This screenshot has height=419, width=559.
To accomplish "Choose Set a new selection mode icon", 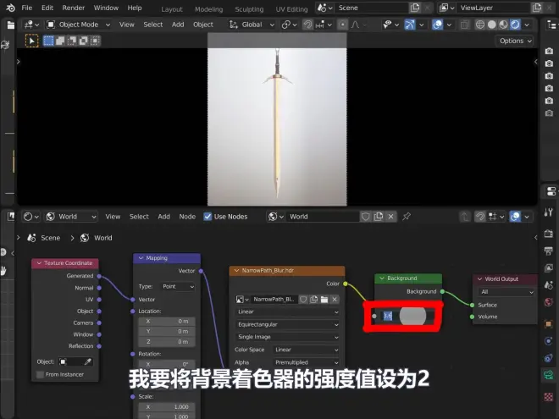I will (48, 41).
